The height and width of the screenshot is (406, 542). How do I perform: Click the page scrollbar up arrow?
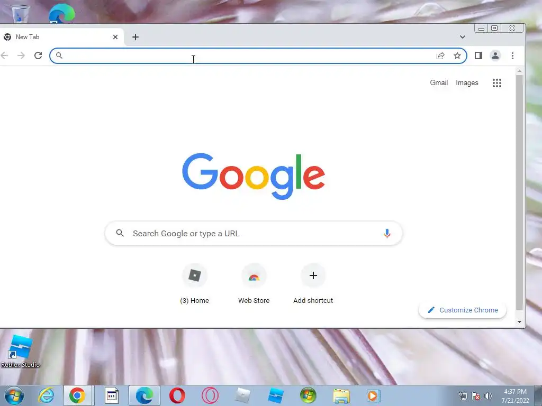click(x=519, y=71)
